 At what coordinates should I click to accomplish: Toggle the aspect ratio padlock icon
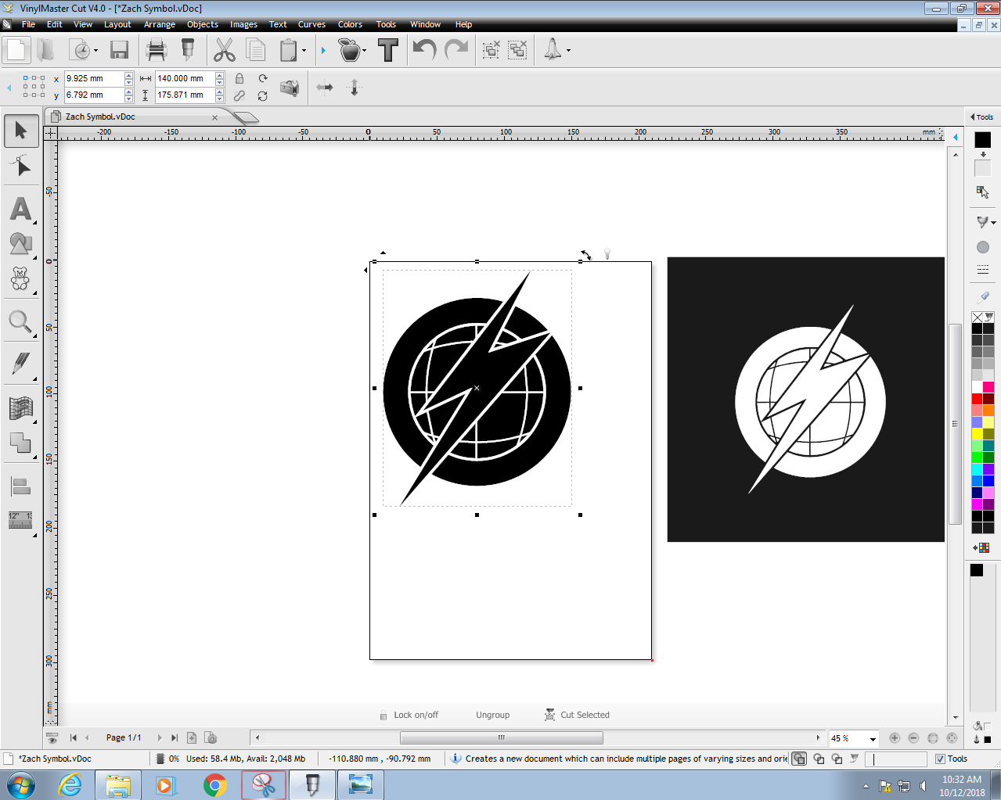[239, 79]
